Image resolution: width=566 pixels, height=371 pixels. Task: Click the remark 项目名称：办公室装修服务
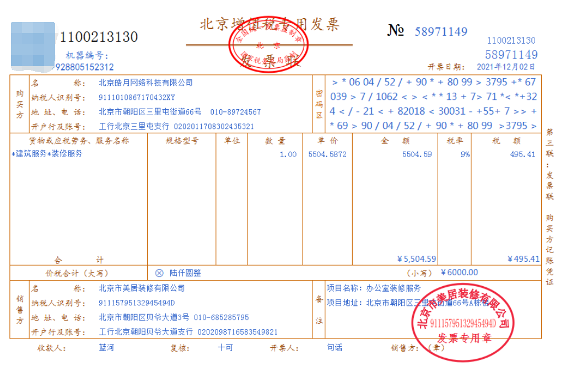(374, 288)
